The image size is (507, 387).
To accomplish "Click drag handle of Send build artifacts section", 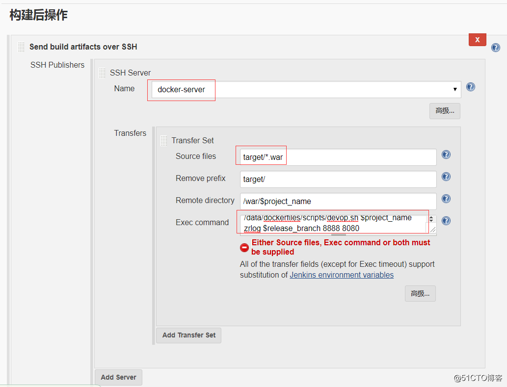I will coord(21,47).
